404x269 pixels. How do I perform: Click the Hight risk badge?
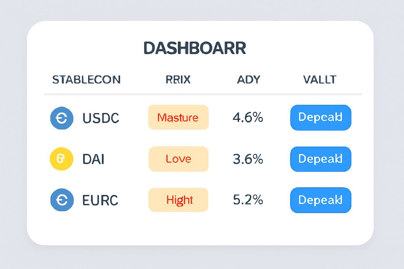178,200
